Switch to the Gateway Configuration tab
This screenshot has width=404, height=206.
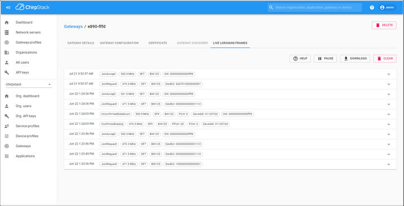pyautogui.click(x=120, y=43)
